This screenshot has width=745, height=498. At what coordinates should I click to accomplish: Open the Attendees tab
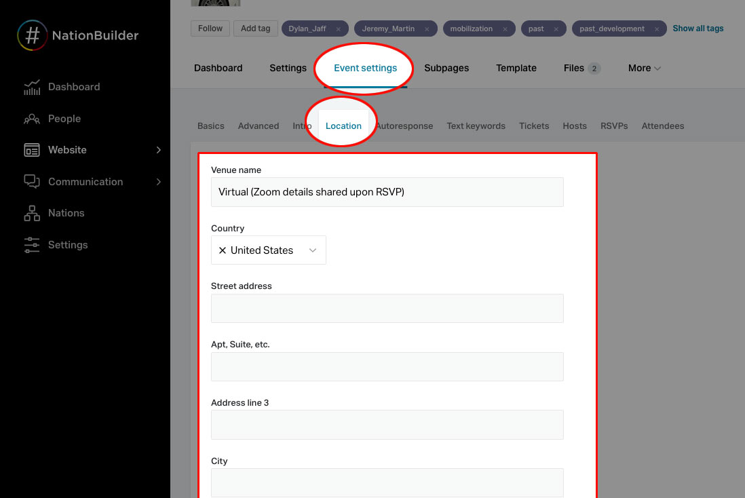pyautogui.click(x=662, y=126)
